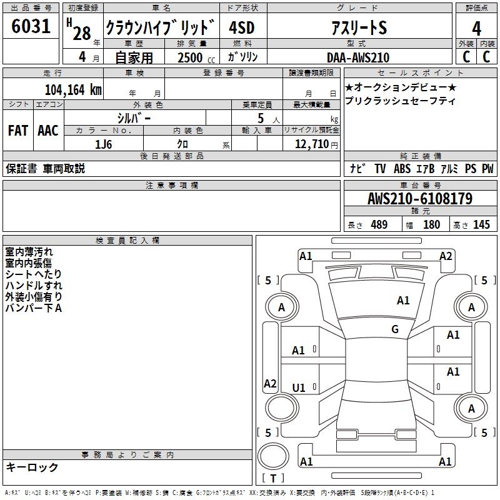Click the front-left tire A marker
Screen dimensions: 500x500
(282, 307)
